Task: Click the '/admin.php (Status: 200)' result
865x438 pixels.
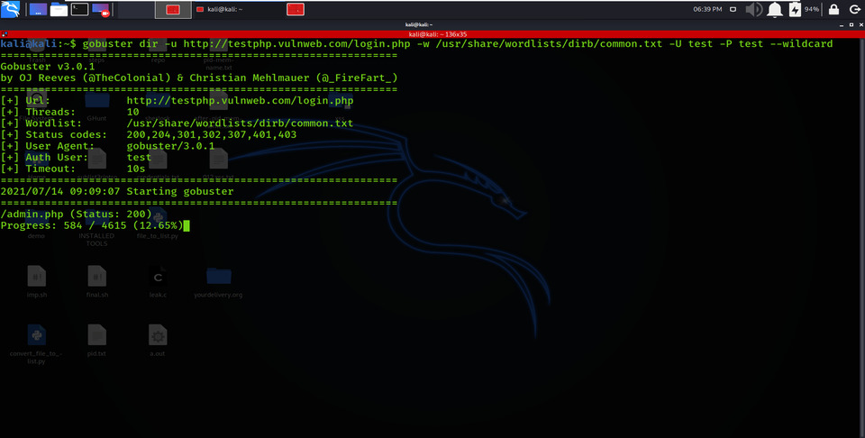Action: point(76,214)
